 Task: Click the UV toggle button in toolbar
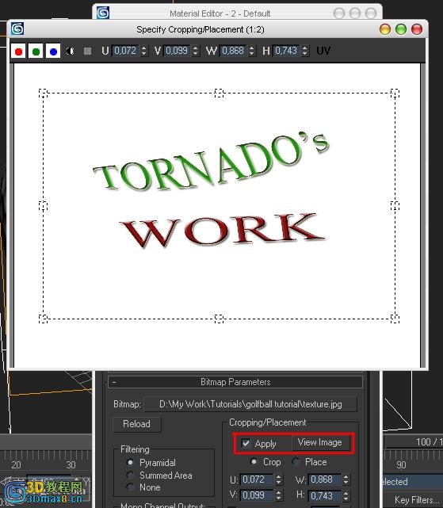[x=323, y=51]
